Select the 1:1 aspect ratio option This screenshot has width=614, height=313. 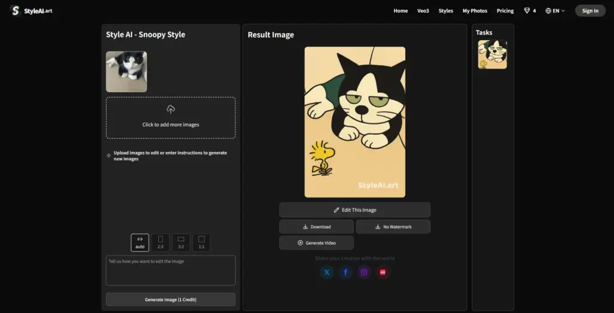[x=201, y=242]
